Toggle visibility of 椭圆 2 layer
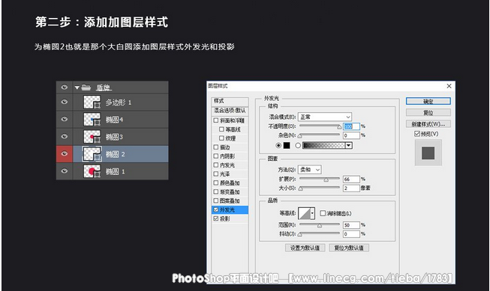490x291 pixels. pyautogui.click(x=65, y=153)
